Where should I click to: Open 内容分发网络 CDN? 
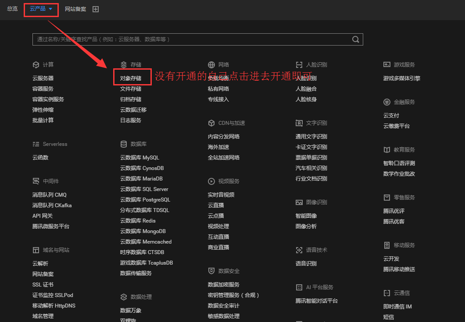point(224,137)
